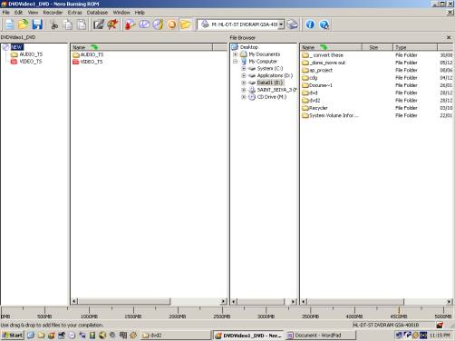Open disc info icon with pencil
Viewport: 455px width, 341px height.
tap(158, 24)
